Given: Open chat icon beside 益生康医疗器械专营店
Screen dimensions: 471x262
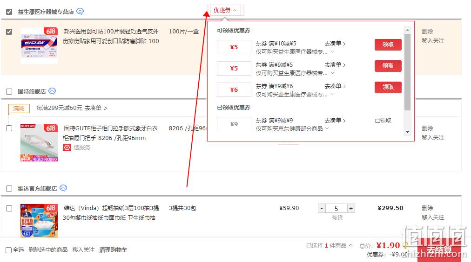Looking at the screenshot, I should pos(80,12).
